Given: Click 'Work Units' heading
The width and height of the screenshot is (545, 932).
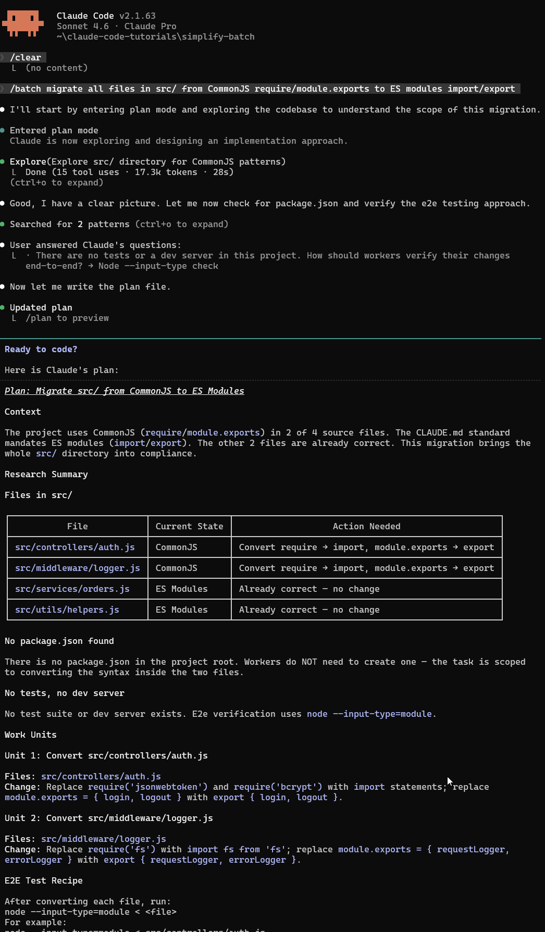Looking at the screenshot, I should [x=30, y=735].
